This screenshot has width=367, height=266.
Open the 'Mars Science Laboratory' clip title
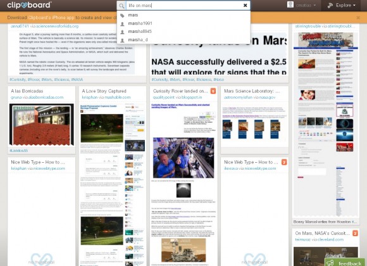click(x=252, y=91)
